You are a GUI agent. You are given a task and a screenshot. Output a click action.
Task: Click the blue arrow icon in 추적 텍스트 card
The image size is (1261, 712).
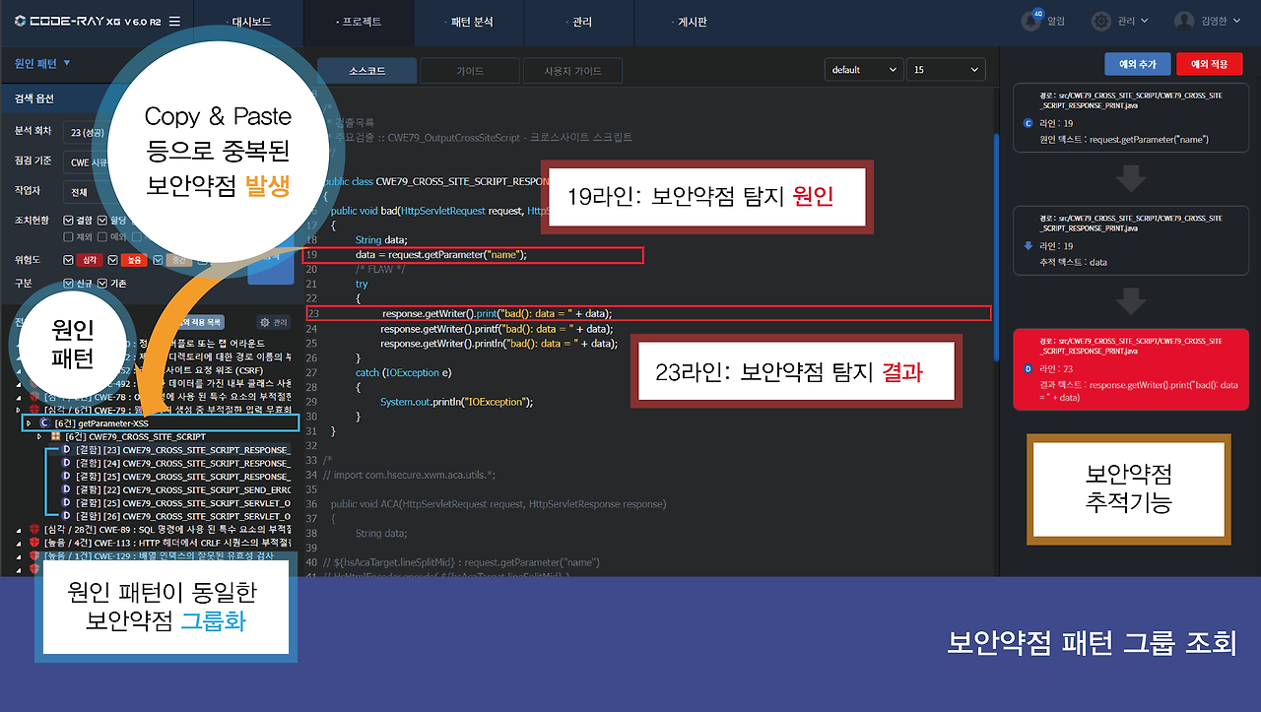click(x=1029, y=246)
